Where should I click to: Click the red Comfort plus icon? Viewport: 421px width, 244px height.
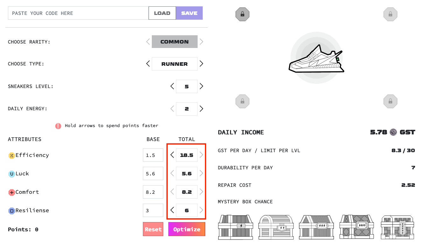tap(11, 192)
